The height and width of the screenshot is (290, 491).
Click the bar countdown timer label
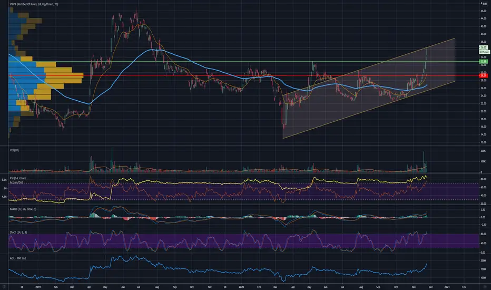pos(484,52)
